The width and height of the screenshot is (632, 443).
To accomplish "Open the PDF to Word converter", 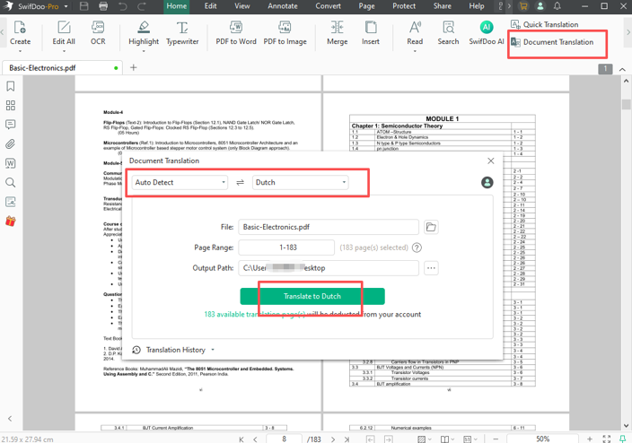I will click(236, 33).
